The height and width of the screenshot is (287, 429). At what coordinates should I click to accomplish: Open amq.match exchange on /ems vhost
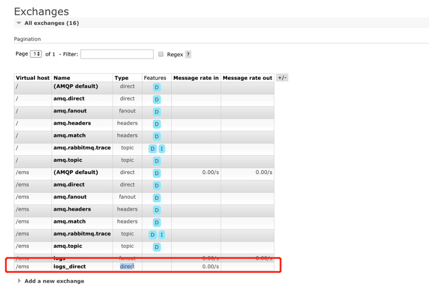click(69, 221)
